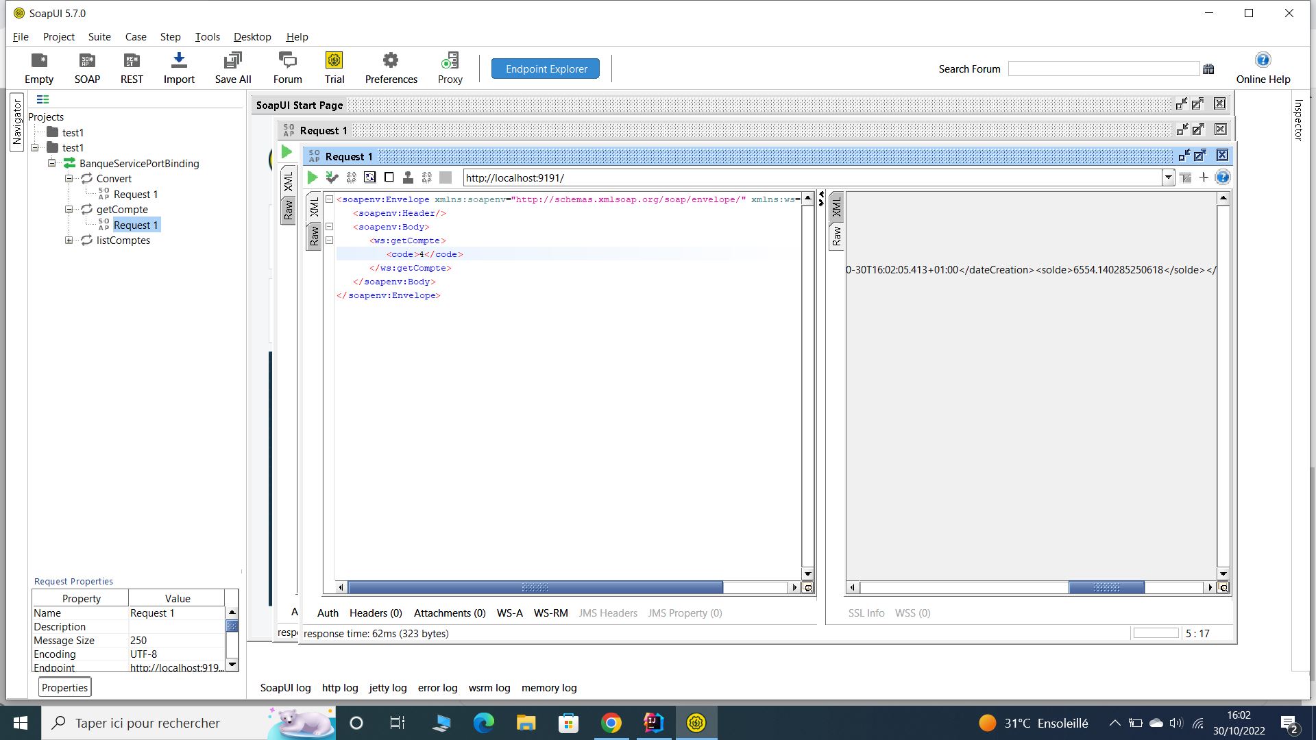The width and height of the screenshot is (1316, 740).
Task: Open the Endpoint Explorer
Action: (545, 69)
